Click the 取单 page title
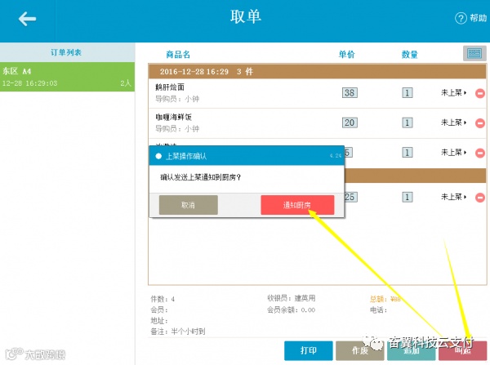This screenshot has width=490, height=365. [x=246, y=16]
